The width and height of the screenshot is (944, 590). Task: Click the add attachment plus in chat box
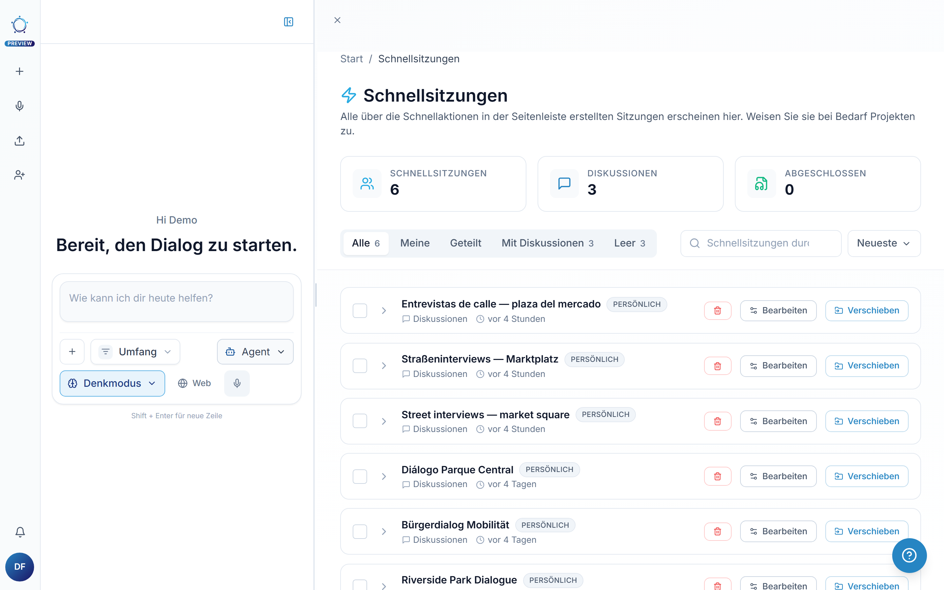(x=72, y=352)
